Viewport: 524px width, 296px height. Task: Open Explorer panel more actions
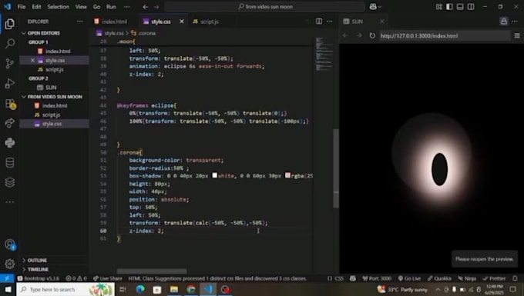pyautogui.click(x=80, y=22)
